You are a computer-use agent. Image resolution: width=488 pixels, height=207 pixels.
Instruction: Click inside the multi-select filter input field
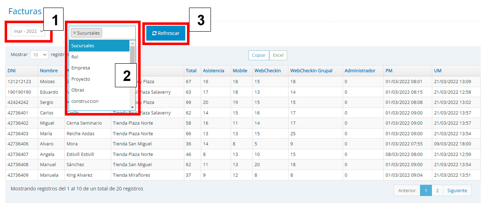pyautogui.click(x=118, y=33)
